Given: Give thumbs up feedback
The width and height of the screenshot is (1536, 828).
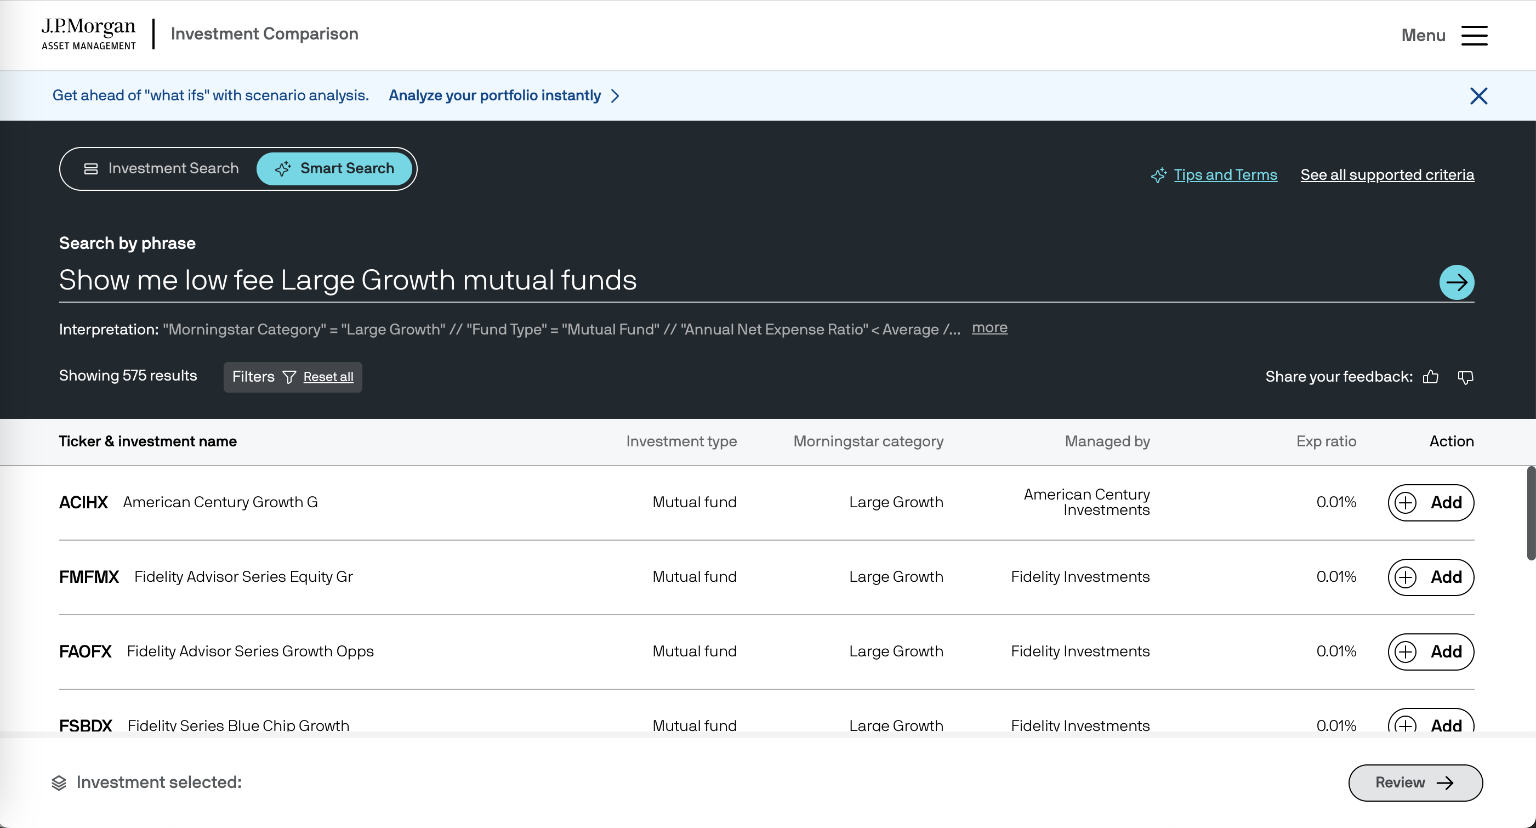Looking at the screenshot, I should (x=1430, y=377).
